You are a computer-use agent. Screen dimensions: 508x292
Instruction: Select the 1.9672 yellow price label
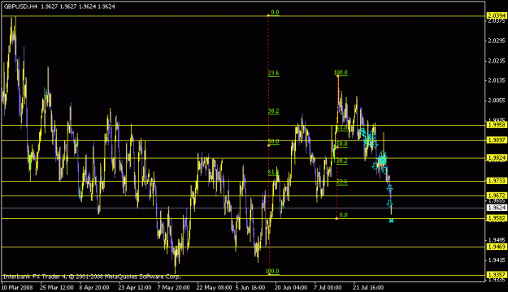497,195
